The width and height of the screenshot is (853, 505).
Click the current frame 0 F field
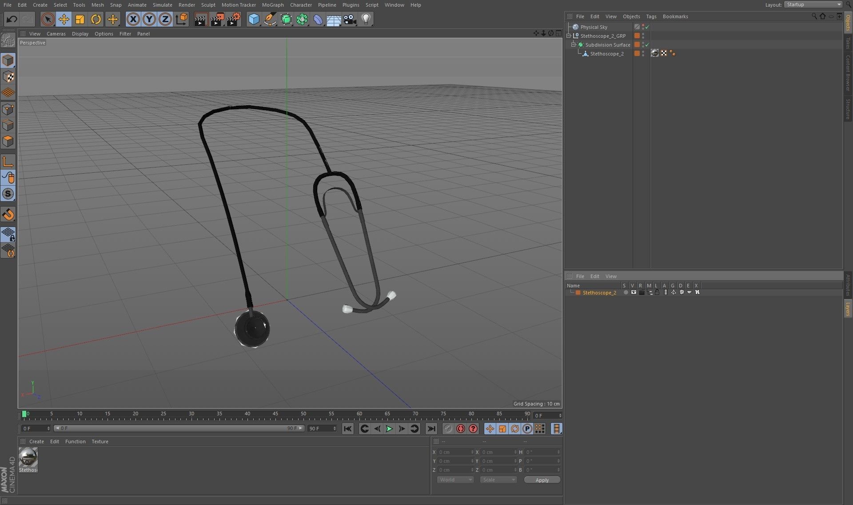[x=36, y=429]
